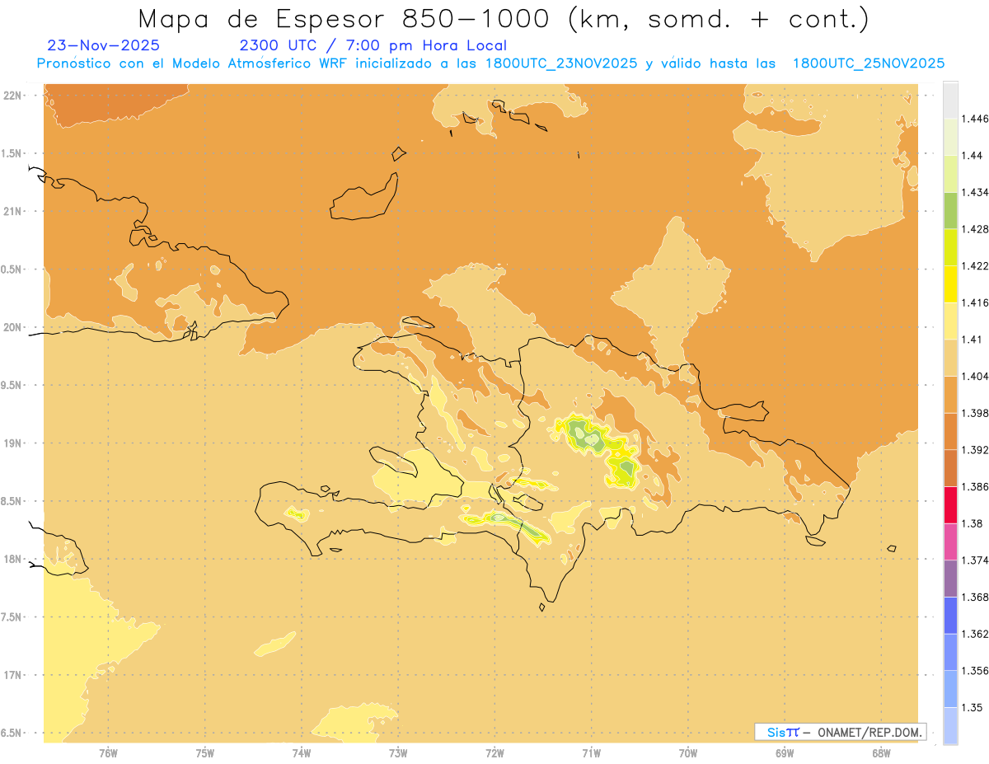Click the date label '23-Nov-2025'
989x764 pixels.
[x=105, y=46]
